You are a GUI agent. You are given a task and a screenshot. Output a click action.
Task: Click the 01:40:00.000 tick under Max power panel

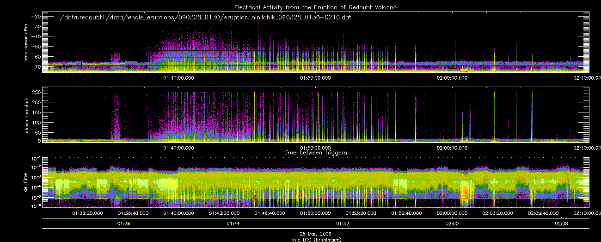[179, 78]
